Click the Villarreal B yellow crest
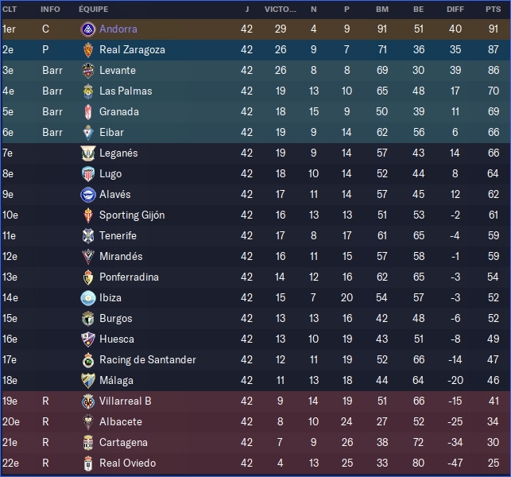The height and width of the screenshot is (477, 511). point(88,401)
